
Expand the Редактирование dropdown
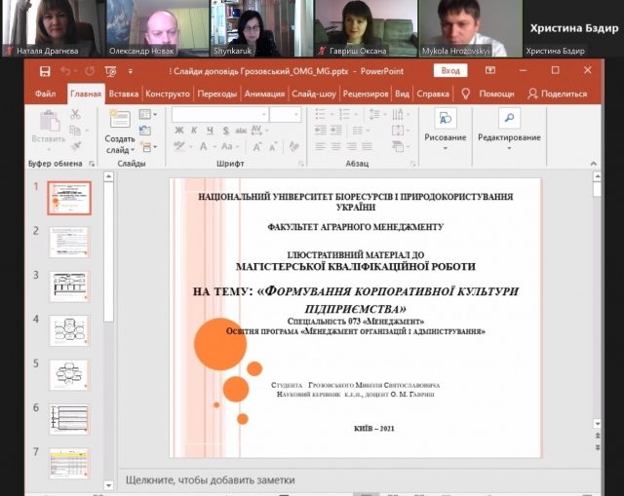[509, 126]
